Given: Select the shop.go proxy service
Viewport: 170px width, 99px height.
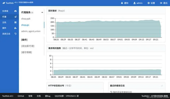Looking at the screenshot, I should click(25, 25).
